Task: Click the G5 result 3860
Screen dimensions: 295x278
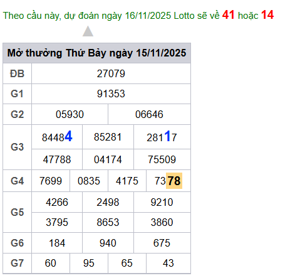Action: point(162,222)
